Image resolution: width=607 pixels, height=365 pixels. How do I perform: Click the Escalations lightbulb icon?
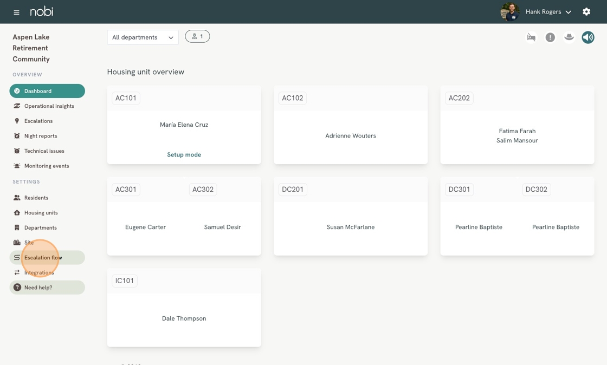point(17,121)
